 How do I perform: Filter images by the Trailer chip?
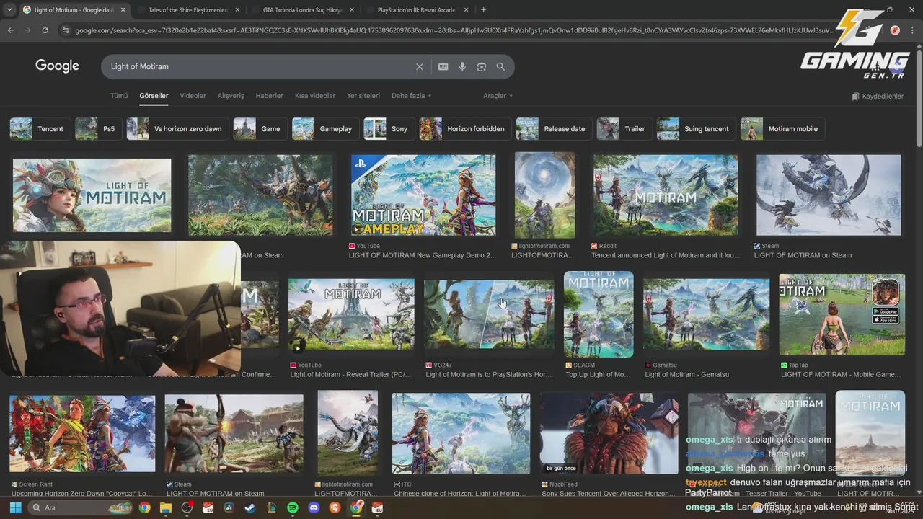624,129
